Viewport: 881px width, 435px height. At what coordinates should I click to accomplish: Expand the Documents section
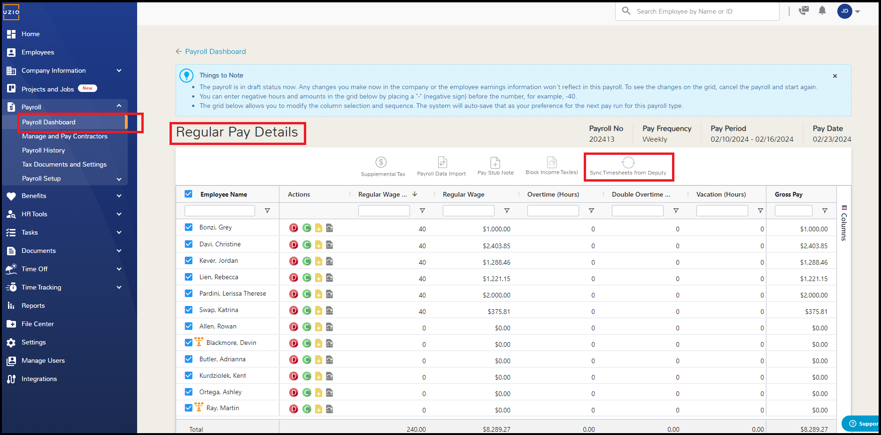(119, 251)
